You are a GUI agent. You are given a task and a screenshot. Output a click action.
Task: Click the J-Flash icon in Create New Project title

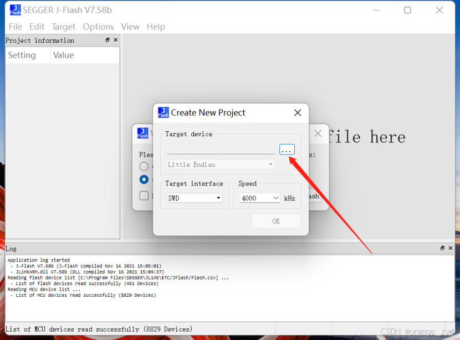click(x=163, y=112)
